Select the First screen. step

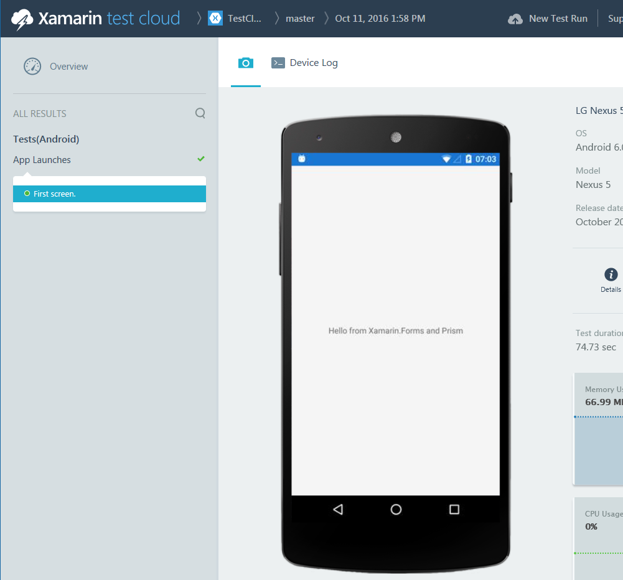click(x=110, y=194)
